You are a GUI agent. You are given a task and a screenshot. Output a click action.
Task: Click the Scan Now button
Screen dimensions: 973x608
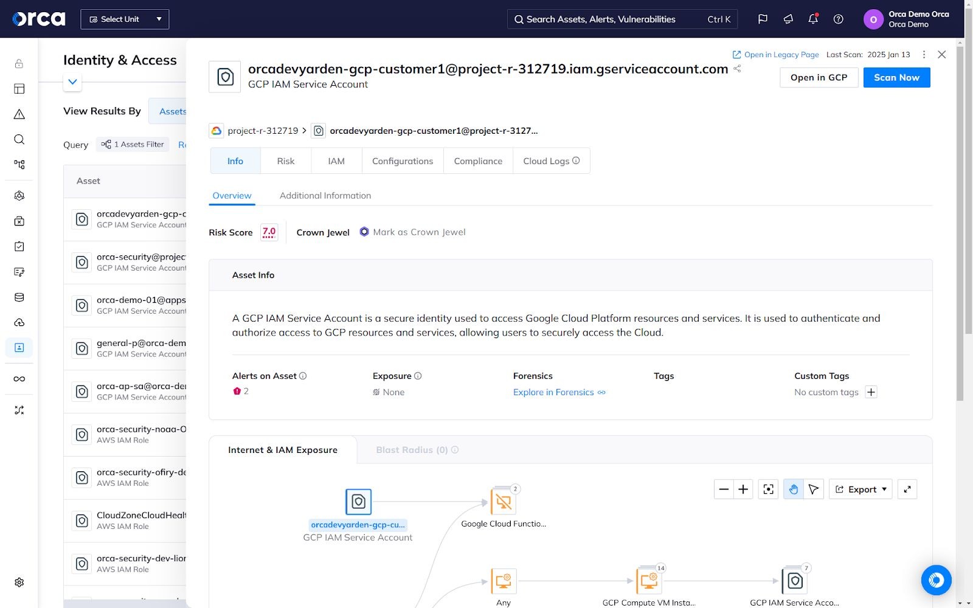tap(896, 77)
